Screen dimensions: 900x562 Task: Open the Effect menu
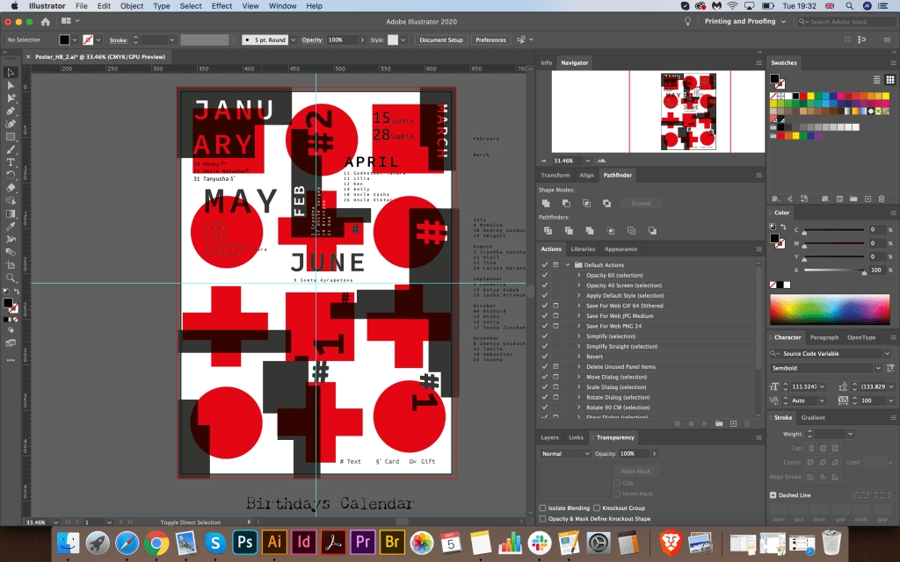[221, 6]
